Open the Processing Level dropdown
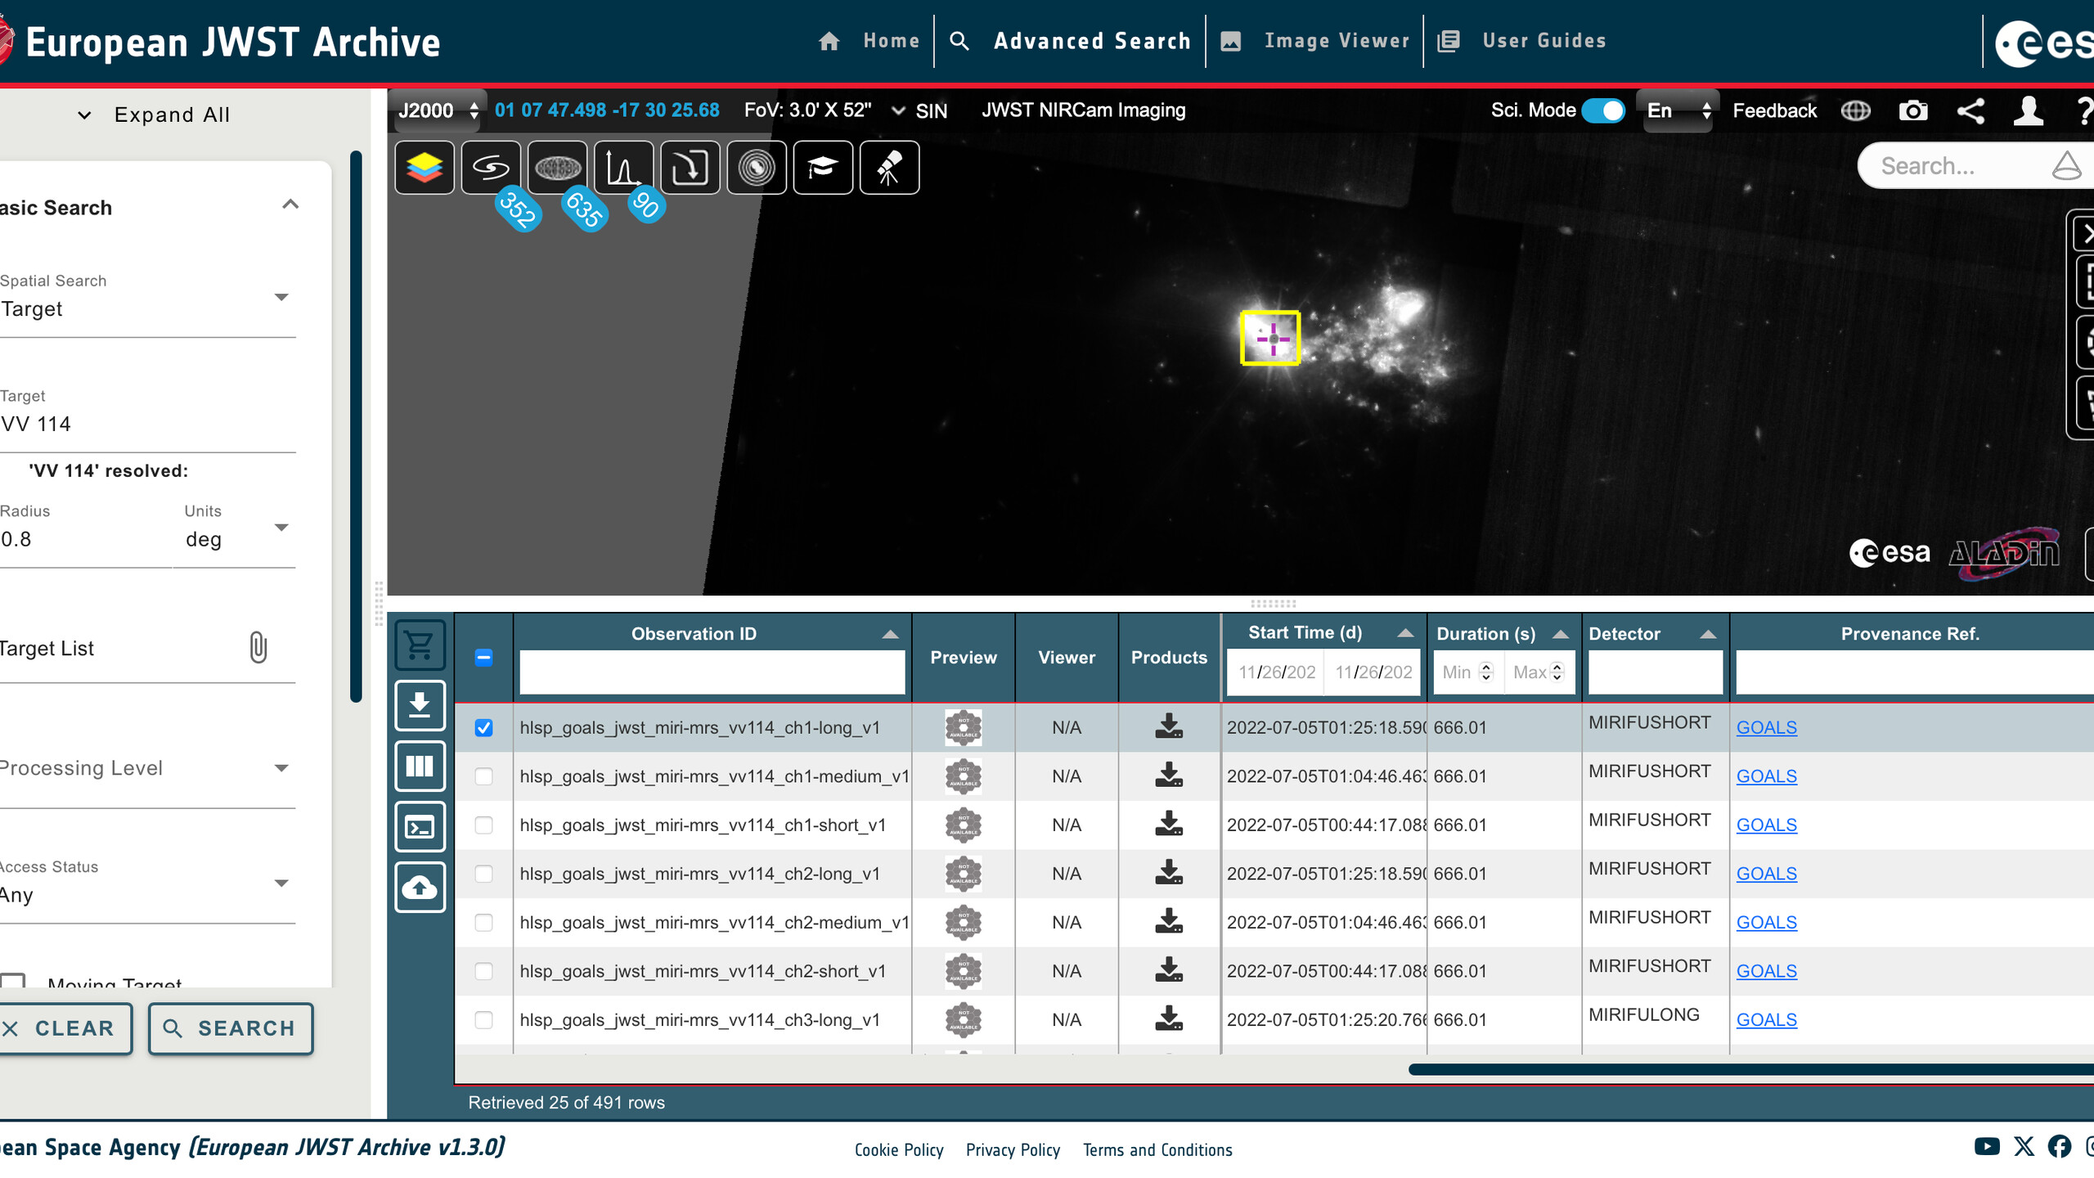Viewport: 2094px width, 1178px height. click(x=281, y=768)
